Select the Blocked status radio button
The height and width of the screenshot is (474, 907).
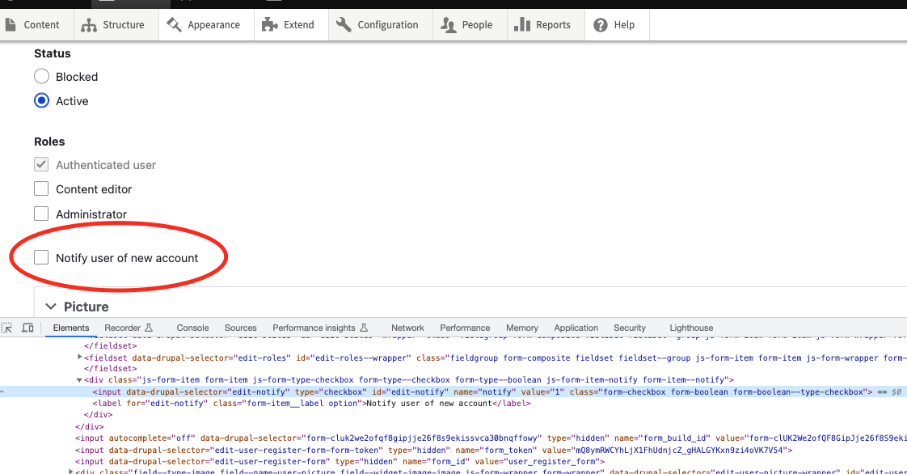41,76
